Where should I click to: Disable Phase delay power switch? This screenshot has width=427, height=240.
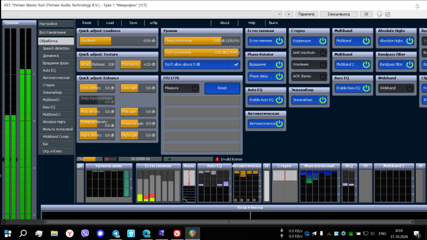coord(279,76)
